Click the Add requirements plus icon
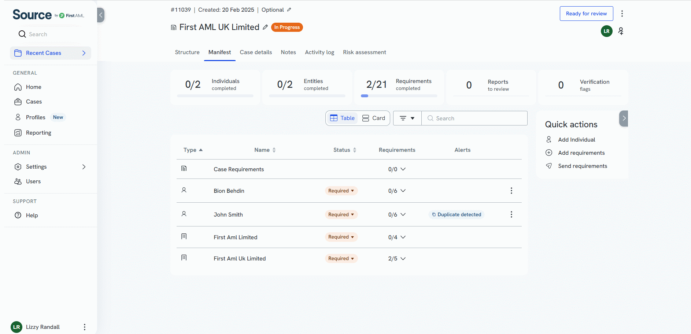This screenshot has height=334, width=691. 549,153
